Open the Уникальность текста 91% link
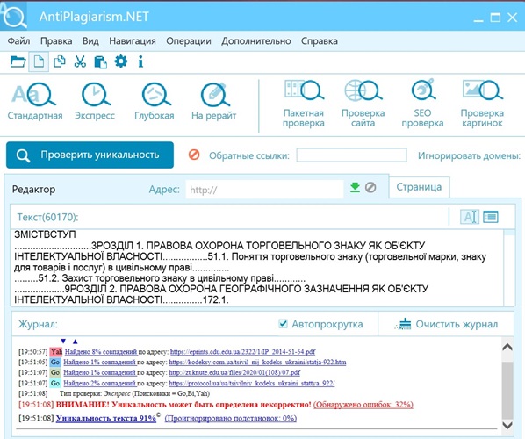This screenshot has height=439, width=525. (106, 418)
